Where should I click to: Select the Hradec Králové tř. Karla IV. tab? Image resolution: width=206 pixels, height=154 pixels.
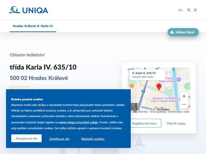click(x=33, y=26)
